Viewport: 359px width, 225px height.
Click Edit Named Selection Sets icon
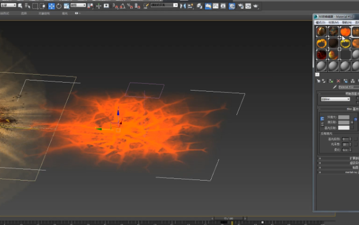tap(146, 6)
